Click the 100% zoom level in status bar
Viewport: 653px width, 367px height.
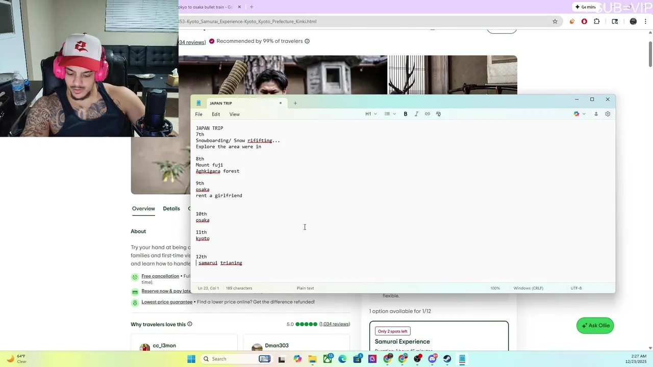[x=495, y=288]
